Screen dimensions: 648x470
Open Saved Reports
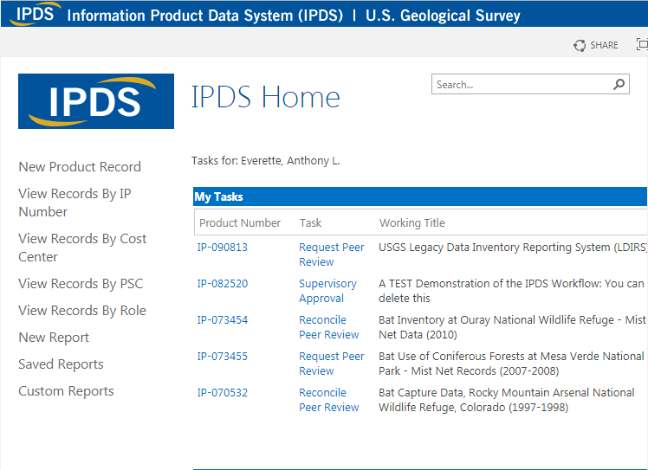pyautogui.click(x=61, y=364)
